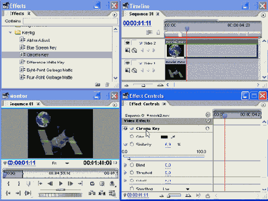Viewport: 268px width, 201px height.
Task: Click Go to In Point in Monitor
Action: pos(8,193)
